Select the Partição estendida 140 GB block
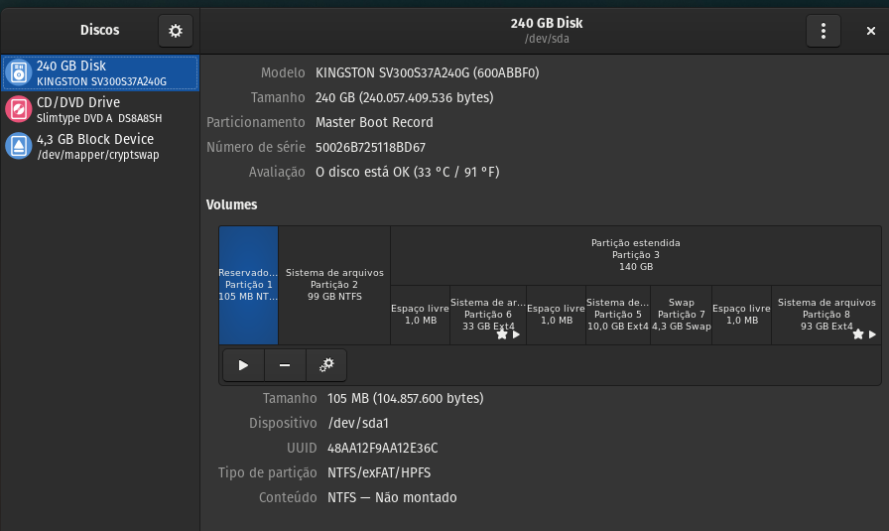This screenshot has width=889, height=531. pos(635,254)
